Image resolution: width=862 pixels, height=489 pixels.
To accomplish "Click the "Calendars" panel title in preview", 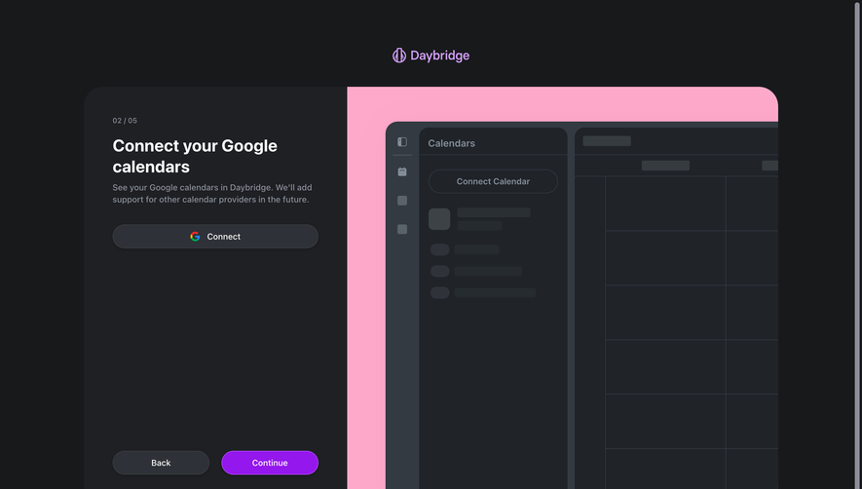I will pyautogui.click(x=451, y=143).
